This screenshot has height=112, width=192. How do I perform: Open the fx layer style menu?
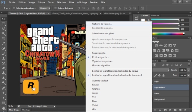[160, 110]
